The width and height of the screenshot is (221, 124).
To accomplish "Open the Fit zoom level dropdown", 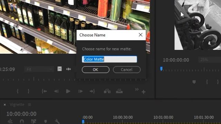I will click(39, 69).
